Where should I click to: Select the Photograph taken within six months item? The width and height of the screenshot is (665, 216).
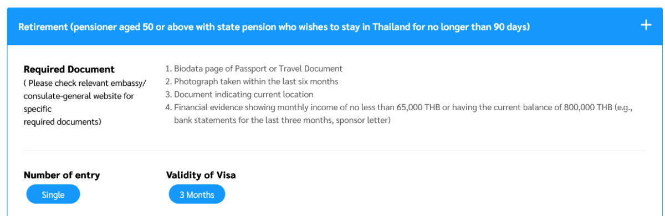[x=252, y=81]
